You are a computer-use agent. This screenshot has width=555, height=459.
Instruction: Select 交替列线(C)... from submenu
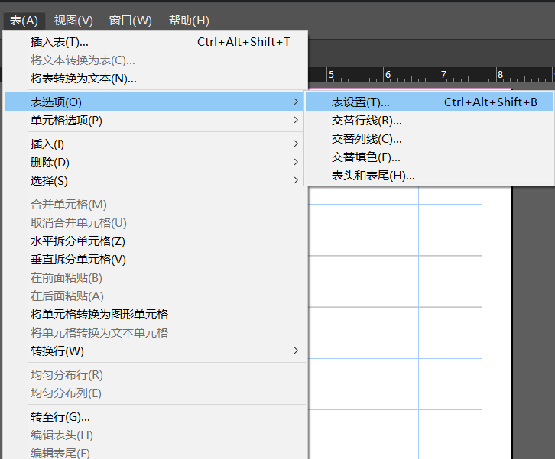366,139
